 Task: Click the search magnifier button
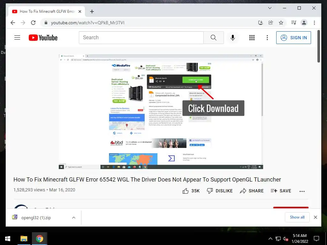[x=214, y=38]
